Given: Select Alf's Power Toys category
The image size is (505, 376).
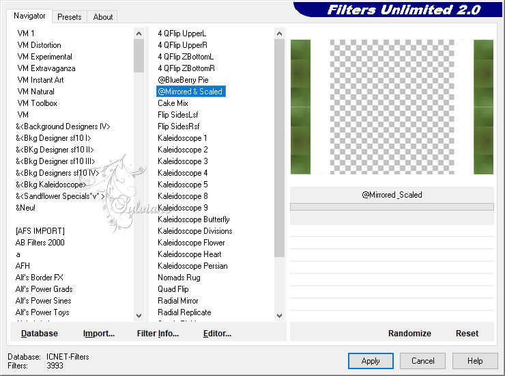Looking at the screenshot, I should (42, 312).
